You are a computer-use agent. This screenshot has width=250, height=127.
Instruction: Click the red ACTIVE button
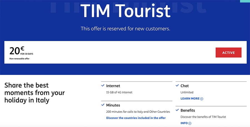point(229,52)
